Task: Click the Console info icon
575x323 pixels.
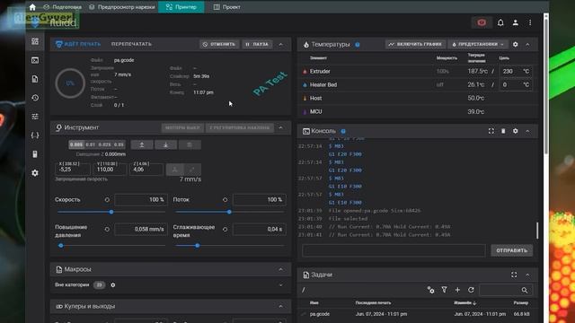Action: pos(343,131)
